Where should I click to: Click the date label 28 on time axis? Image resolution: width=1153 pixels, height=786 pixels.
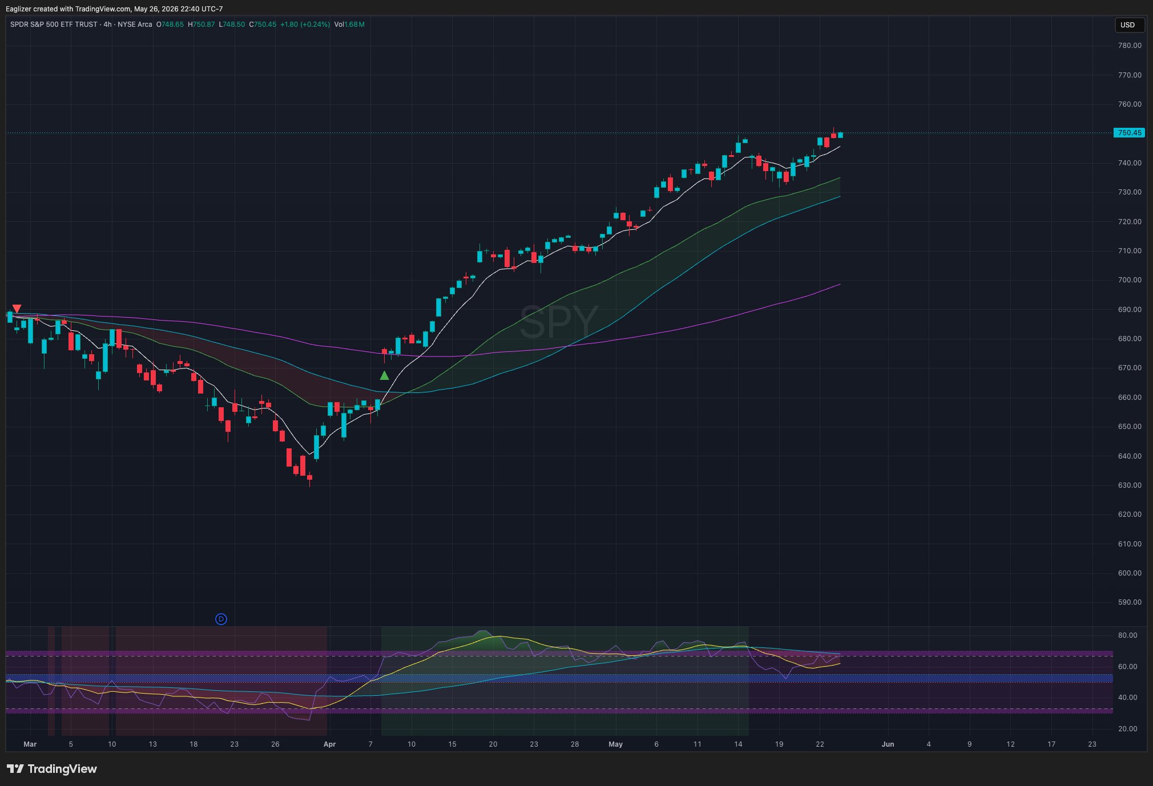click(x=575, y=744)
